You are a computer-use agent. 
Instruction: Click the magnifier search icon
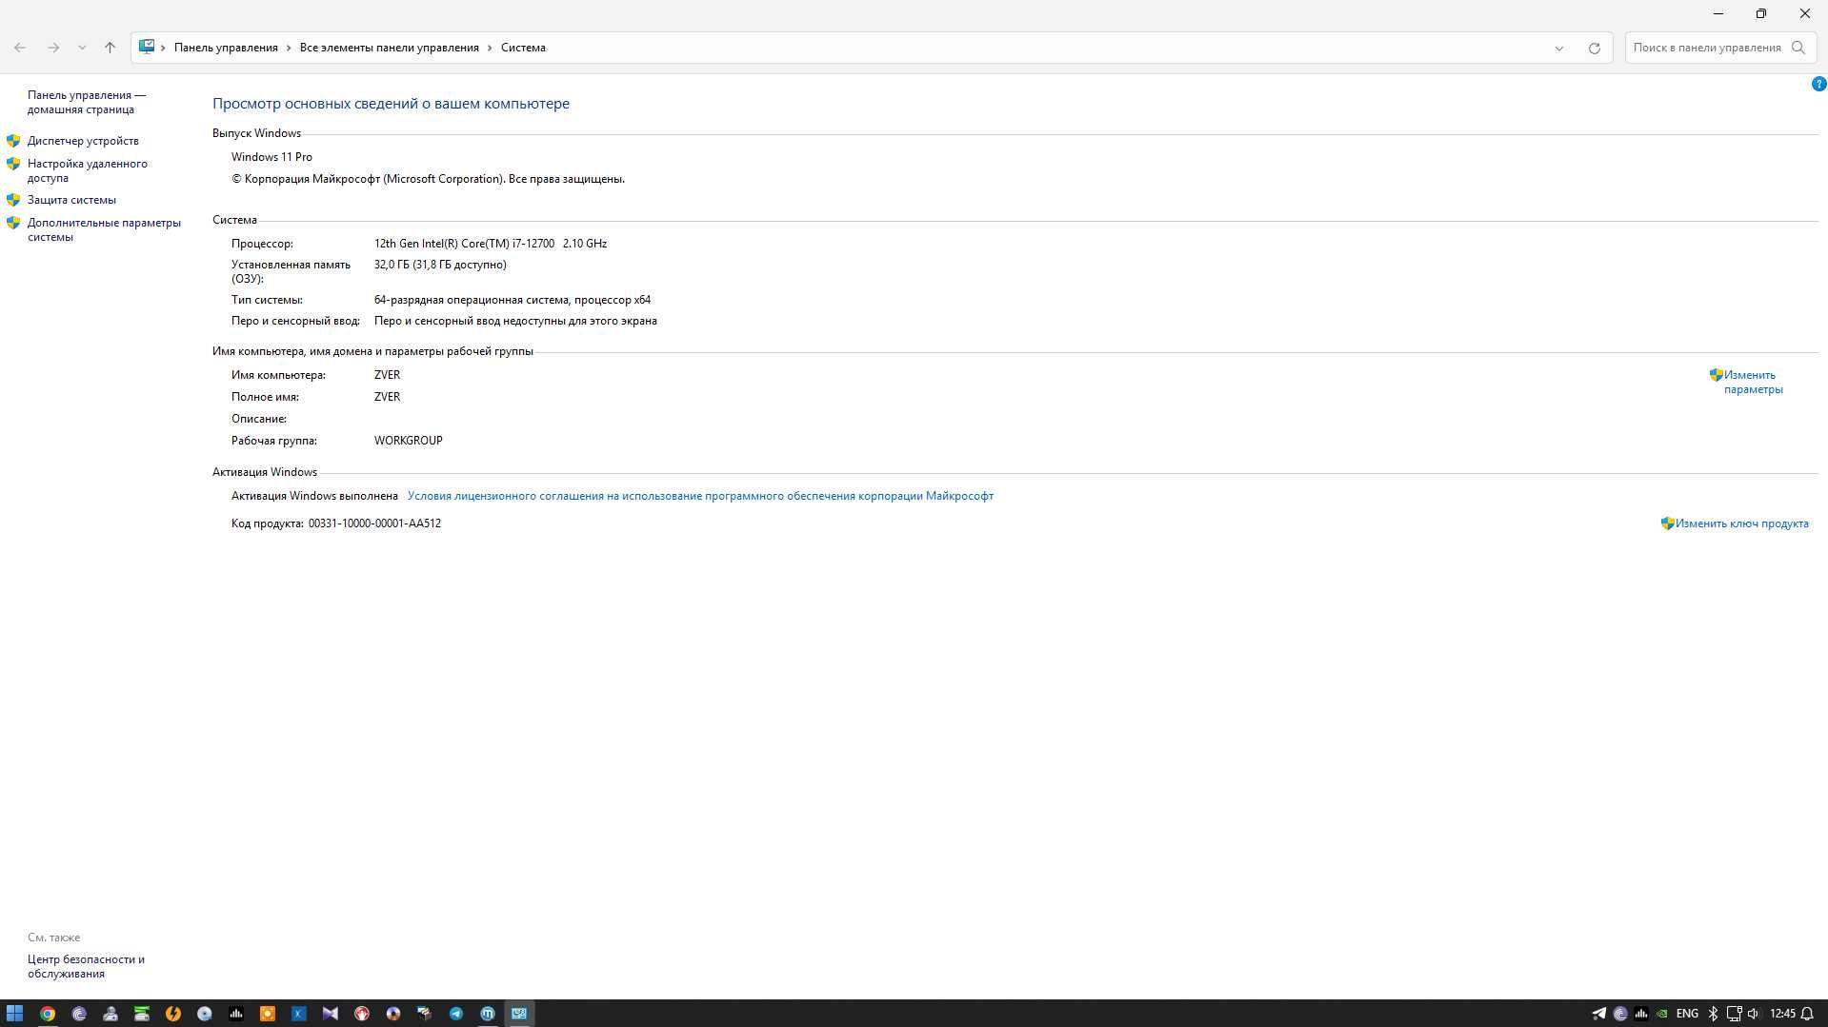coord(1798,48)
